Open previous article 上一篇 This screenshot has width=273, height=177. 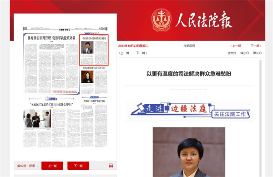pyautogui.click(x=124, y=53)
